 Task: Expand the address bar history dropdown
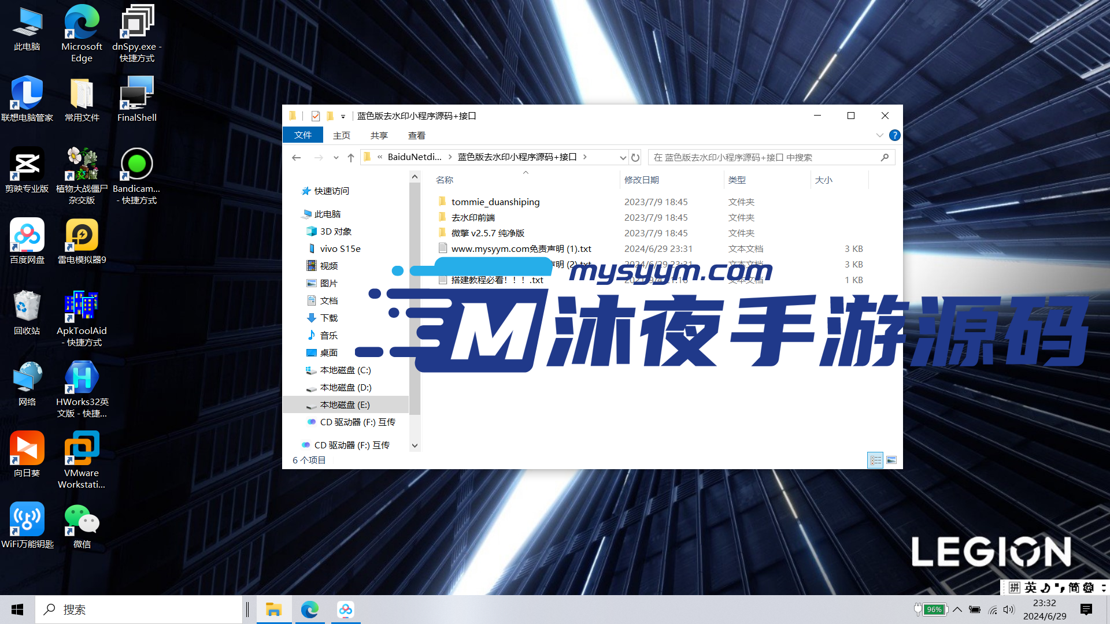(x=623, y=157)
